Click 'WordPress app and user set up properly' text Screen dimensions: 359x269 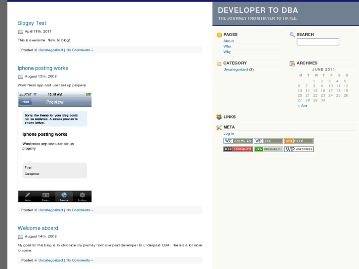point(52,85)
